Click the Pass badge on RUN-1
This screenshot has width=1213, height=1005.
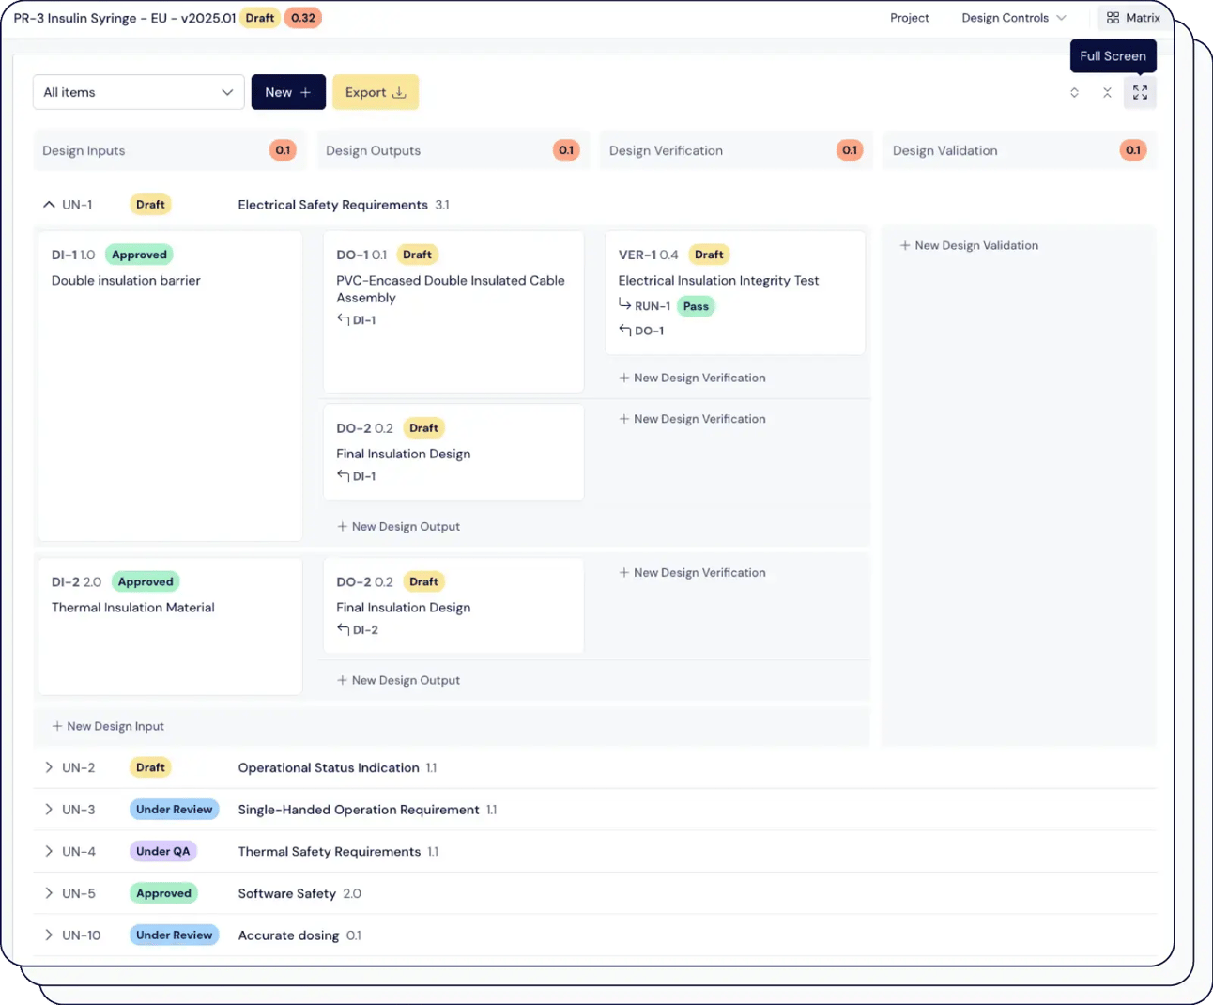tap(696, 305)
